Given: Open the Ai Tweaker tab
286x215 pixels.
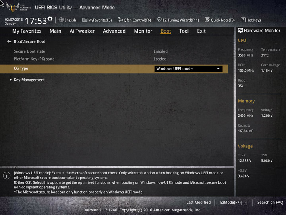Looking at the screenshot, I should coord(82,31).
